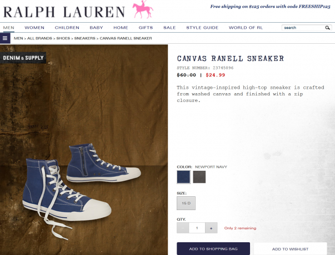Select the gray color swatch
Viewport: 335px width, 255px height.
click(x=199, y=177)
